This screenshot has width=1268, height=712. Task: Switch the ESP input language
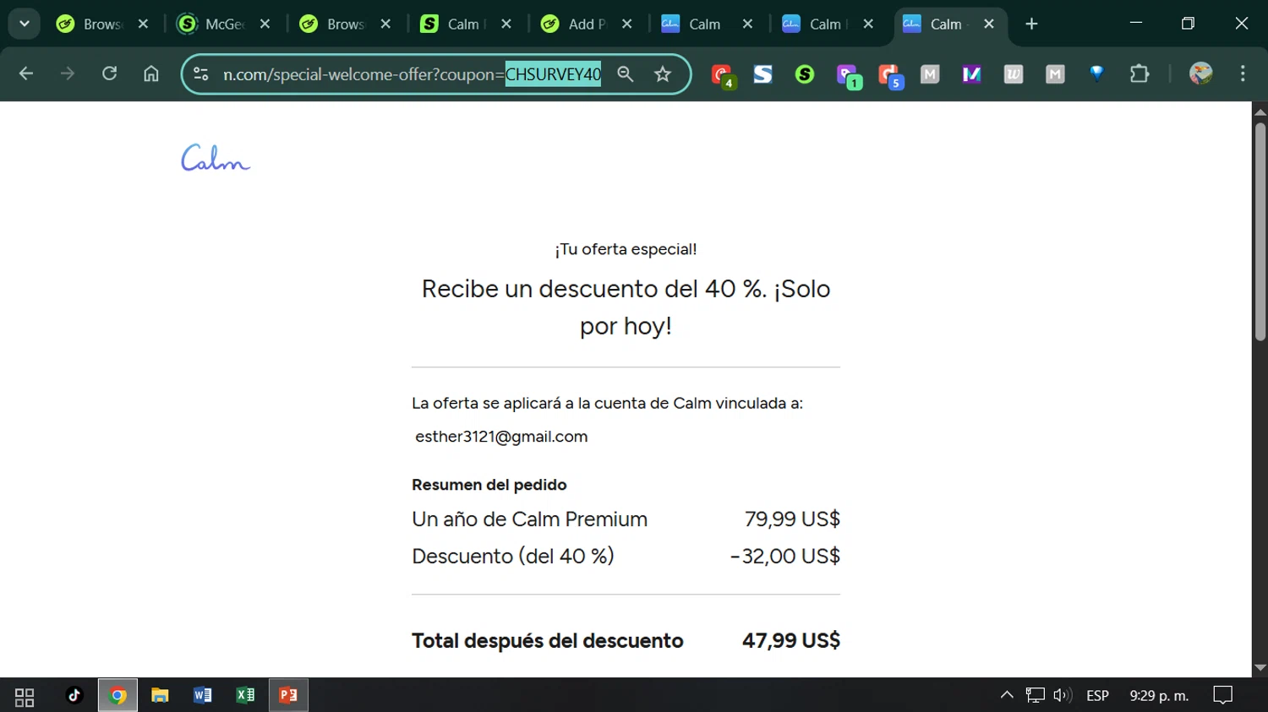pos(1097,695)
